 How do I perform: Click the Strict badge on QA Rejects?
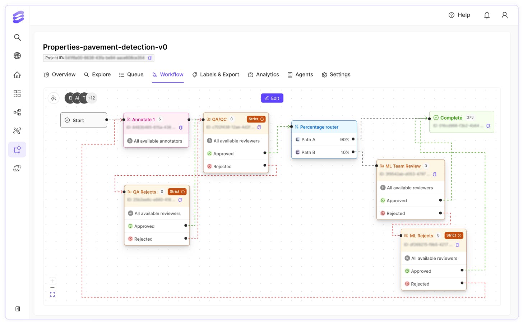click(177, 192)
